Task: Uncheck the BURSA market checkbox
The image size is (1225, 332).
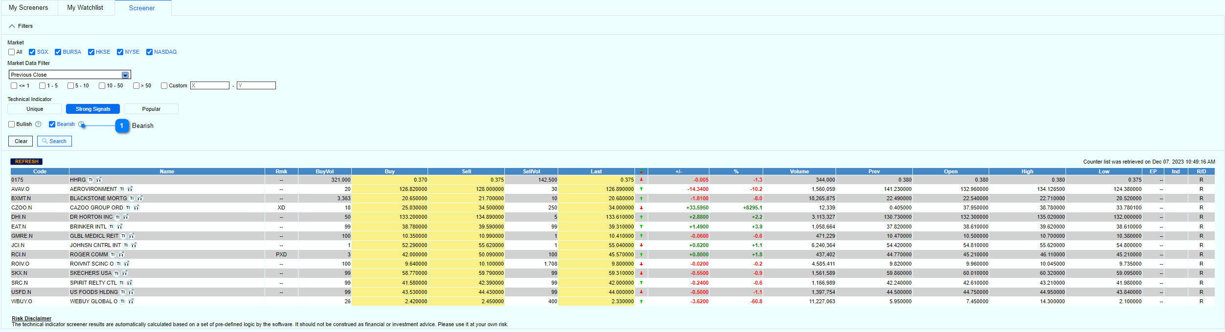Action: [58, 52]
